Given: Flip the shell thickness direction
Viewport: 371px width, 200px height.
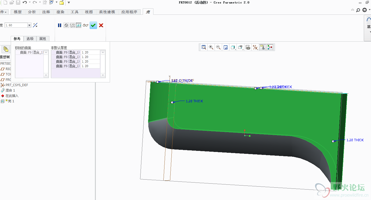Looking at the screenshot, I should (x=35, y=25).
